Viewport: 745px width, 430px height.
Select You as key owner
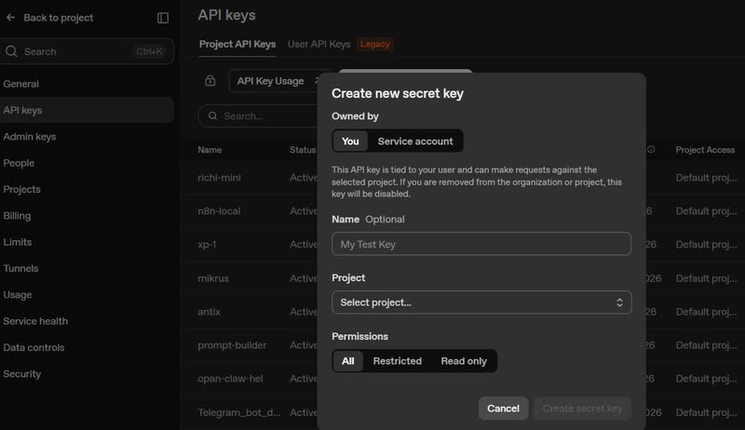point(350,141)
